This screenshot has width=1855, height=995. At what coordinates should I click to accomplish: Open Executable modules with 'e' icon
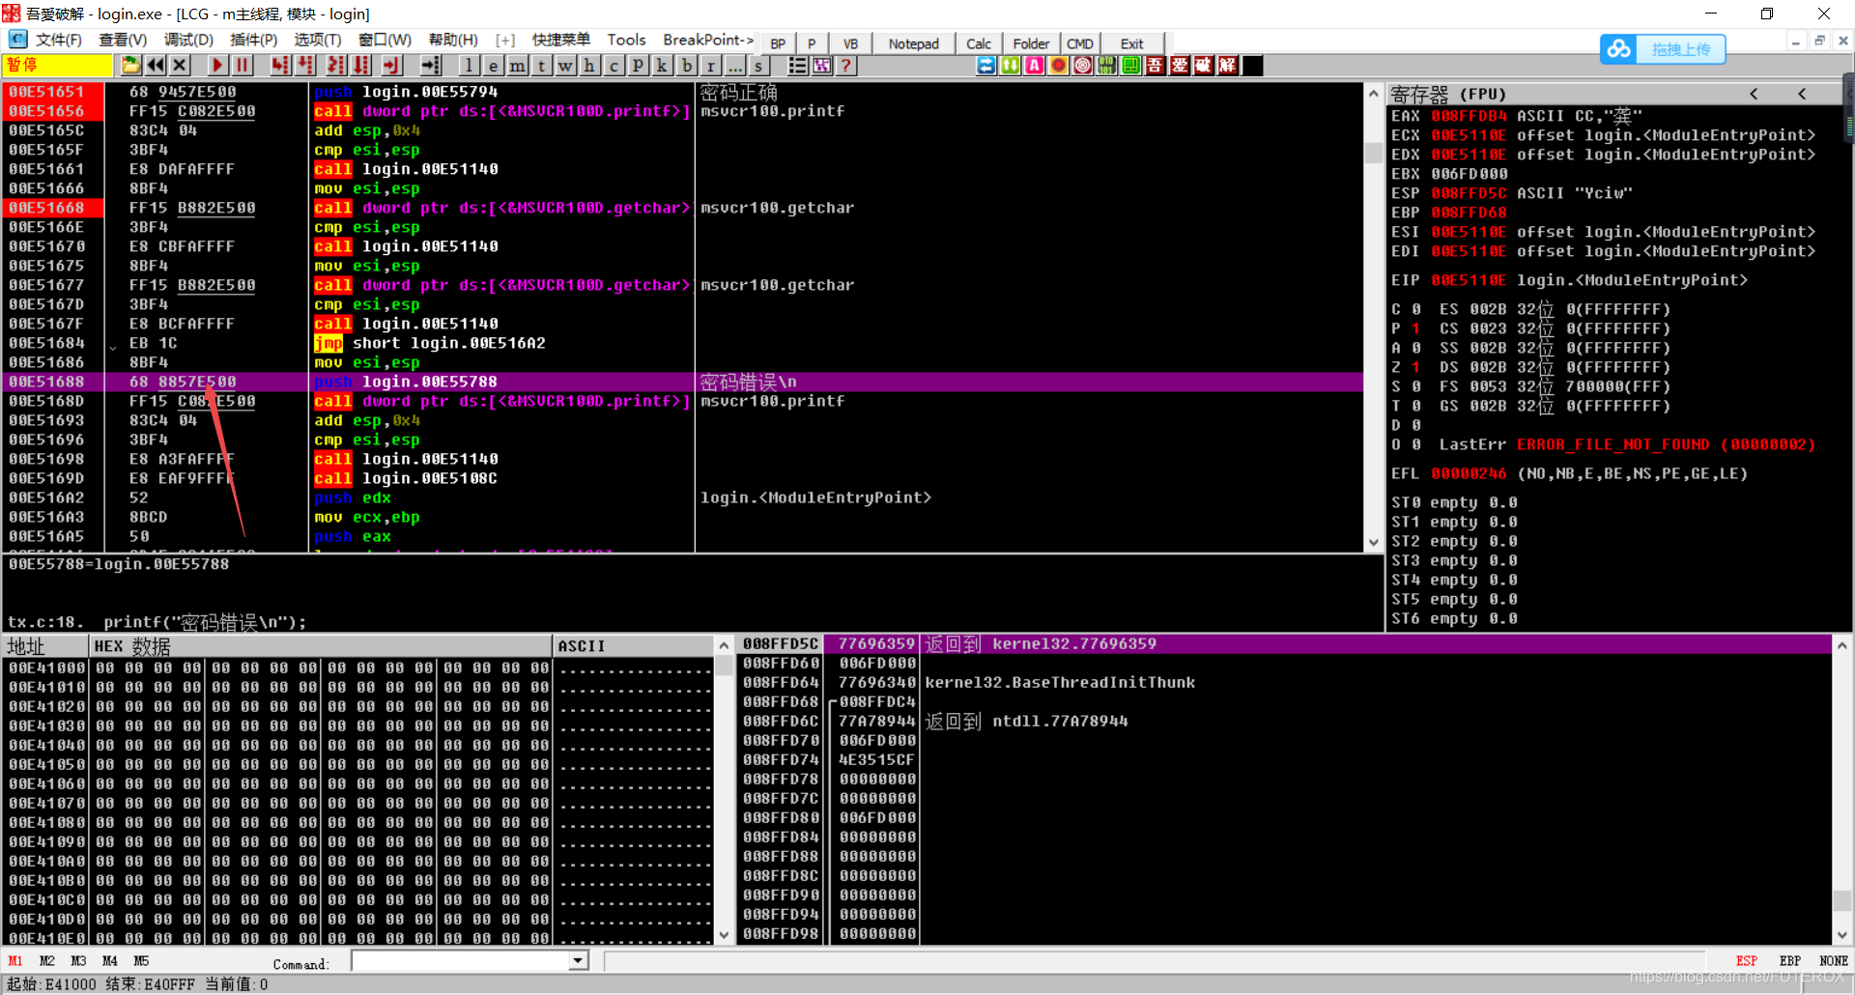493,65
